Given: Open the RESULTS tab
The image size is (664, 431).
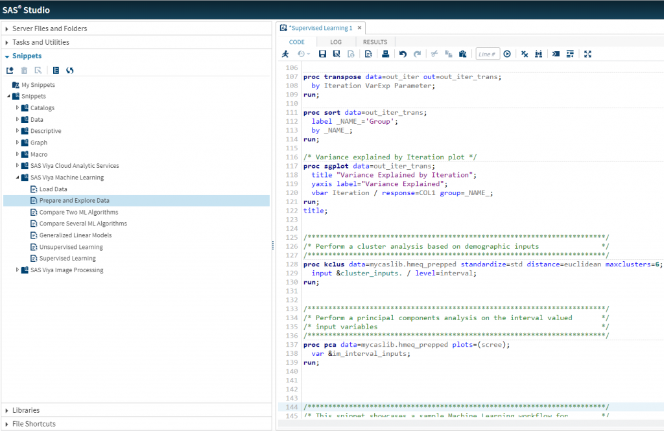Looking at the screenshot, I should 375,42.
